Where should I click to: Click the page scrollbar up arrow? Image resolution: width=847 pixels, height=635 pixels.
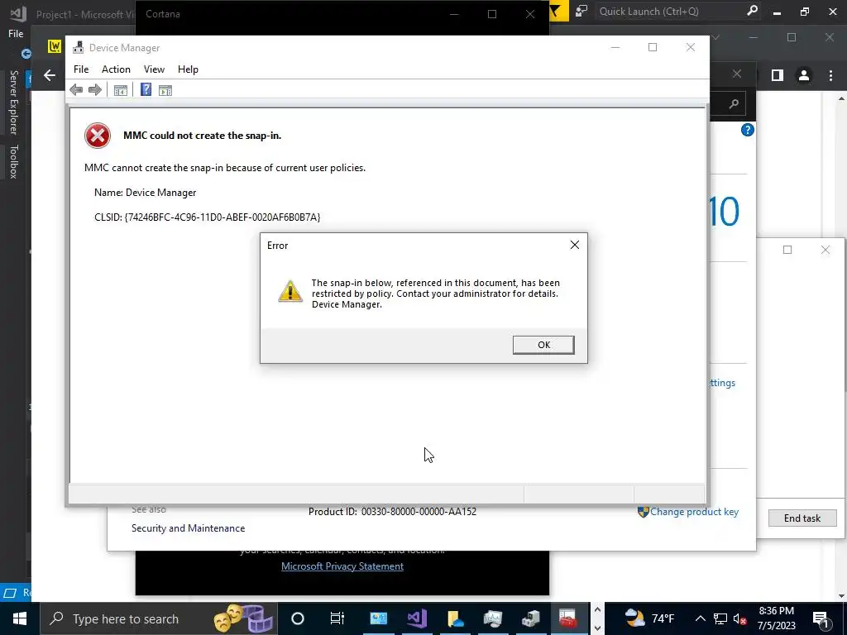tap(841, 98)
